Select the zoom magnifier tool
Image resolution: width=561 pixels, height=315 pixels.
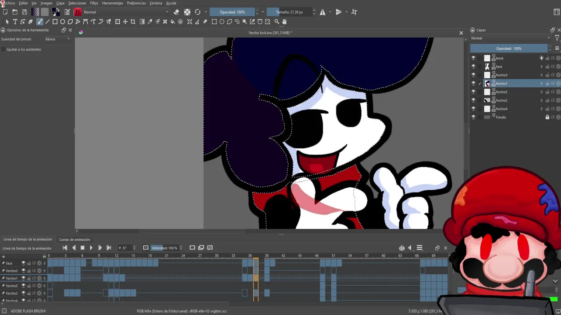[277, 21]
